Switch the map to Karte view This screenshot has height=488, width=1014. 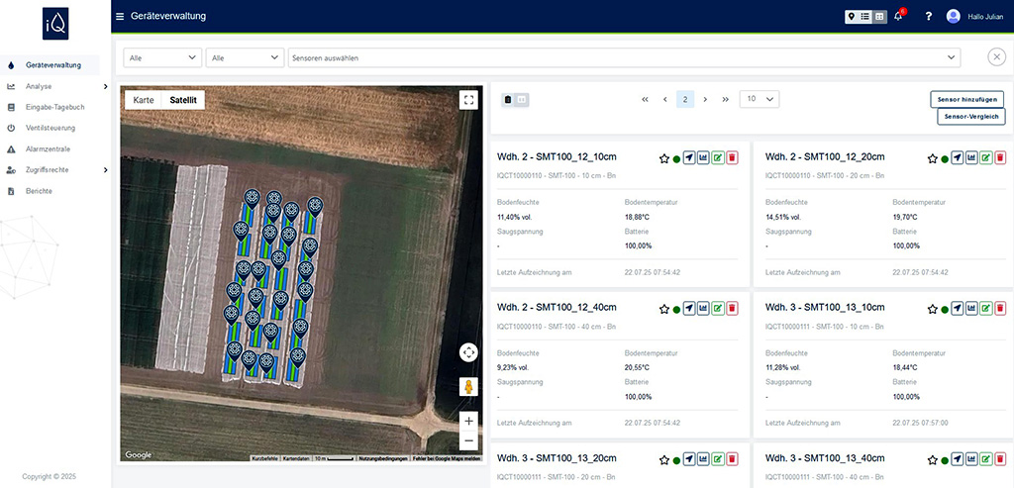143,100
